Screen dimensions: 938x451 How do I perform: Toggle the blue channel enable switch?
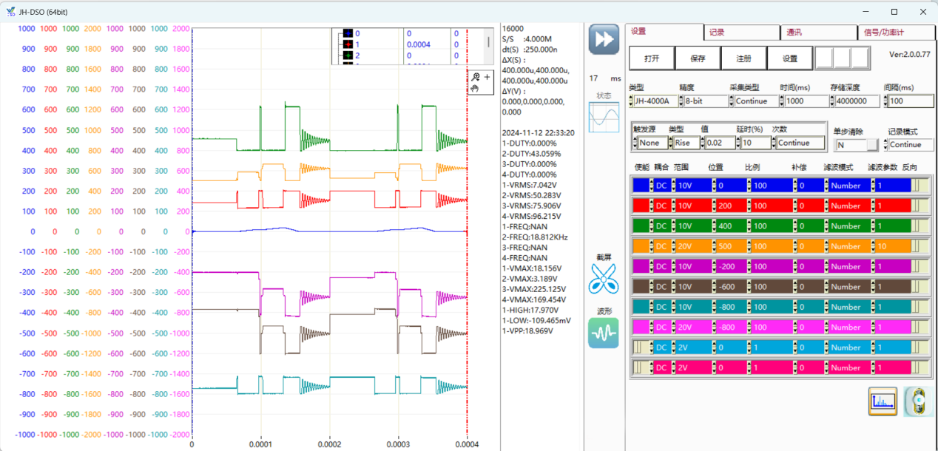coord(641,186)
